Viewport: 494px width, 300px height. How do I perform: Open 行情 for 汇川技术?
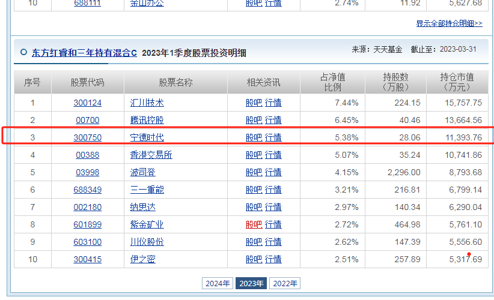pos(273,103)
